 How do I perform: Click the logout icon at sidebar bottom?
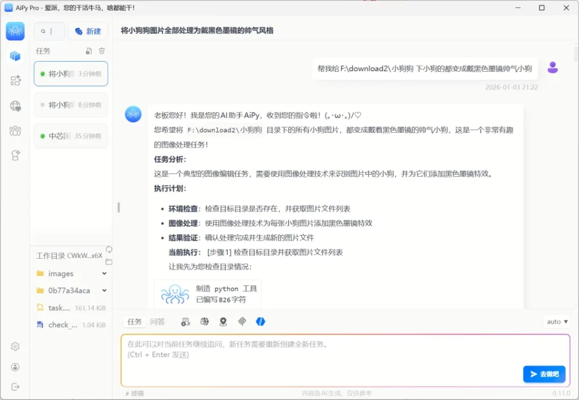click(15, 386)
